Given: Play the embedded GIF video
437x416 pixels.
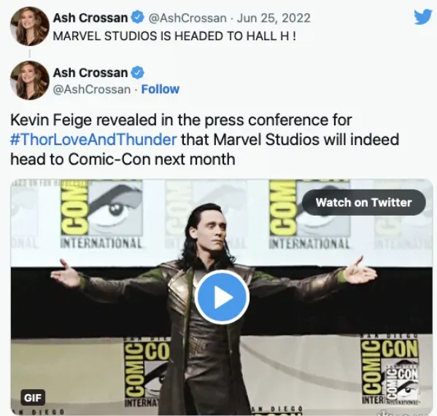Looking at the screenshot, I should (x=222, y=297).
